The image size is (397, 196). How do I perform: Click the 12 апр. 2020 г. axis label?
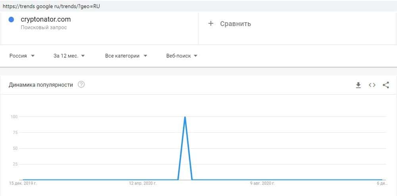click(143, 184)
